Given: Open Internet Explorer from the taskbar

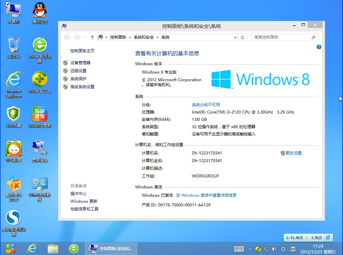Looking at the screenshot, I should 32,248.
